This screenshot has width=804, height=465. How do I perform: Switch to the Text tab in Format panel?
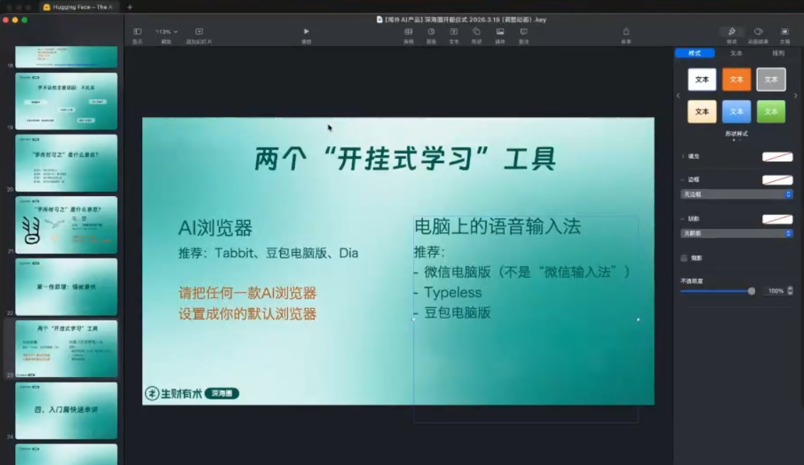tap(736, 53)
